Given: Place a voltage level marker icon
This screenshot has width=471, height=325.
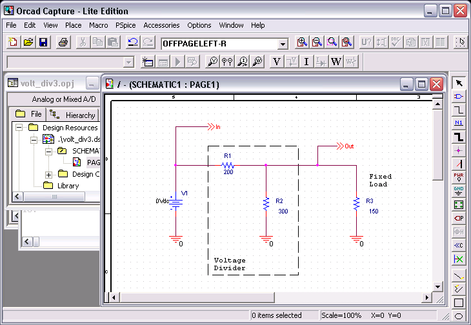Looking at the screenshot, I should [213, 62].
